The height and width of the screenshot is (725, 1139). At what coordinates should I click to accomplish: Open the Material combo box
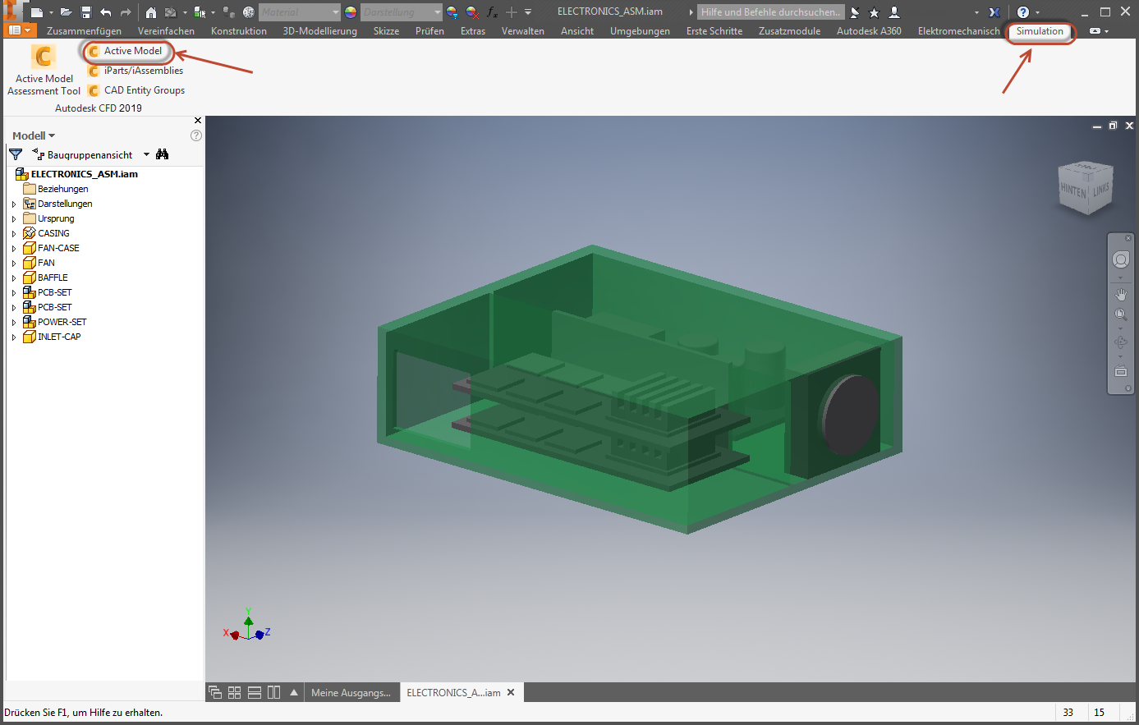[x=299, y=12]
